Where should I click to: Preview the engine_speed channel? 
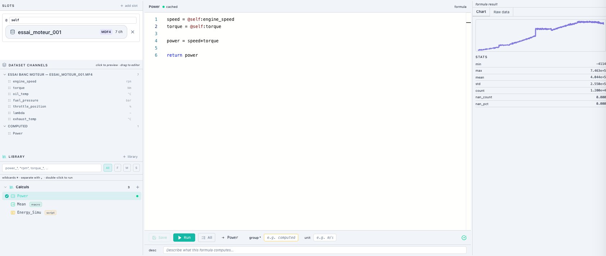[24, 81]
